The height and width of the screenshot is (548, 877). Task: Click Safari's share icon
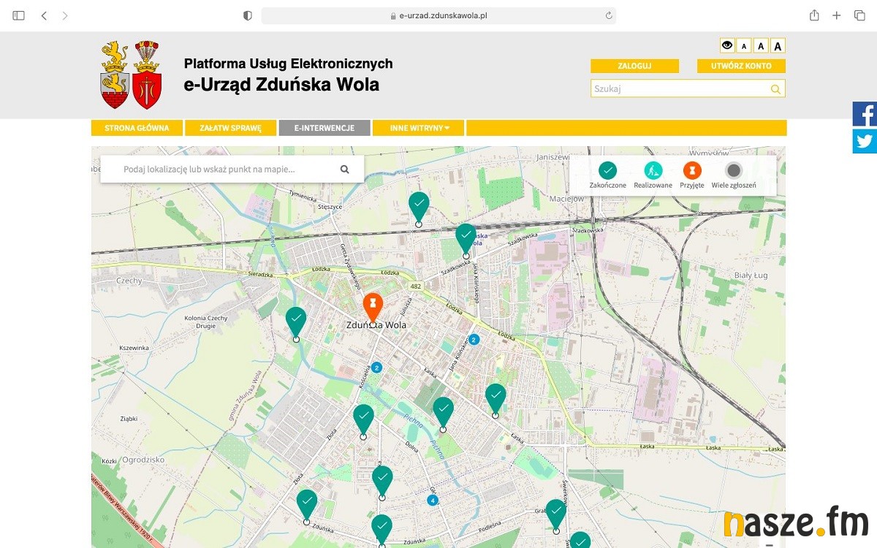tap(814, 15)
